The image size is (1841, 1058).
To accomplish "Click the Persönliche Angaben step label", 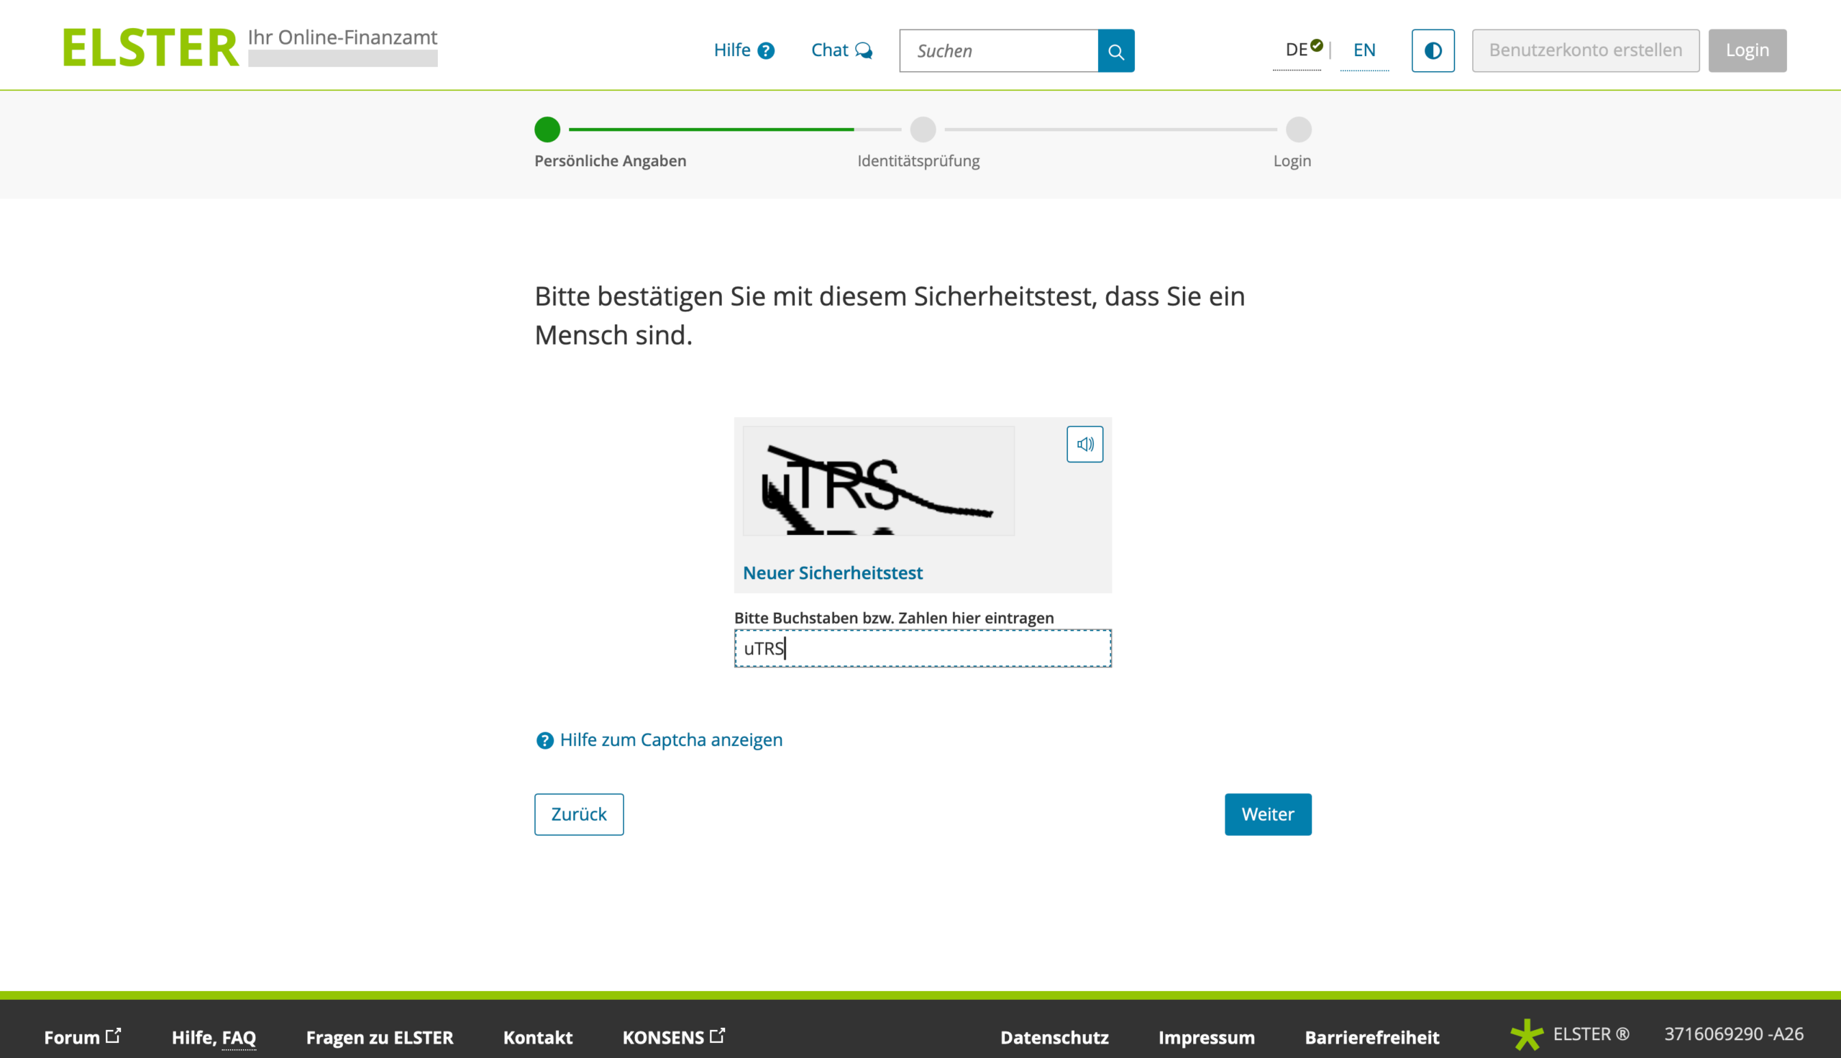I will pos(611,160).
